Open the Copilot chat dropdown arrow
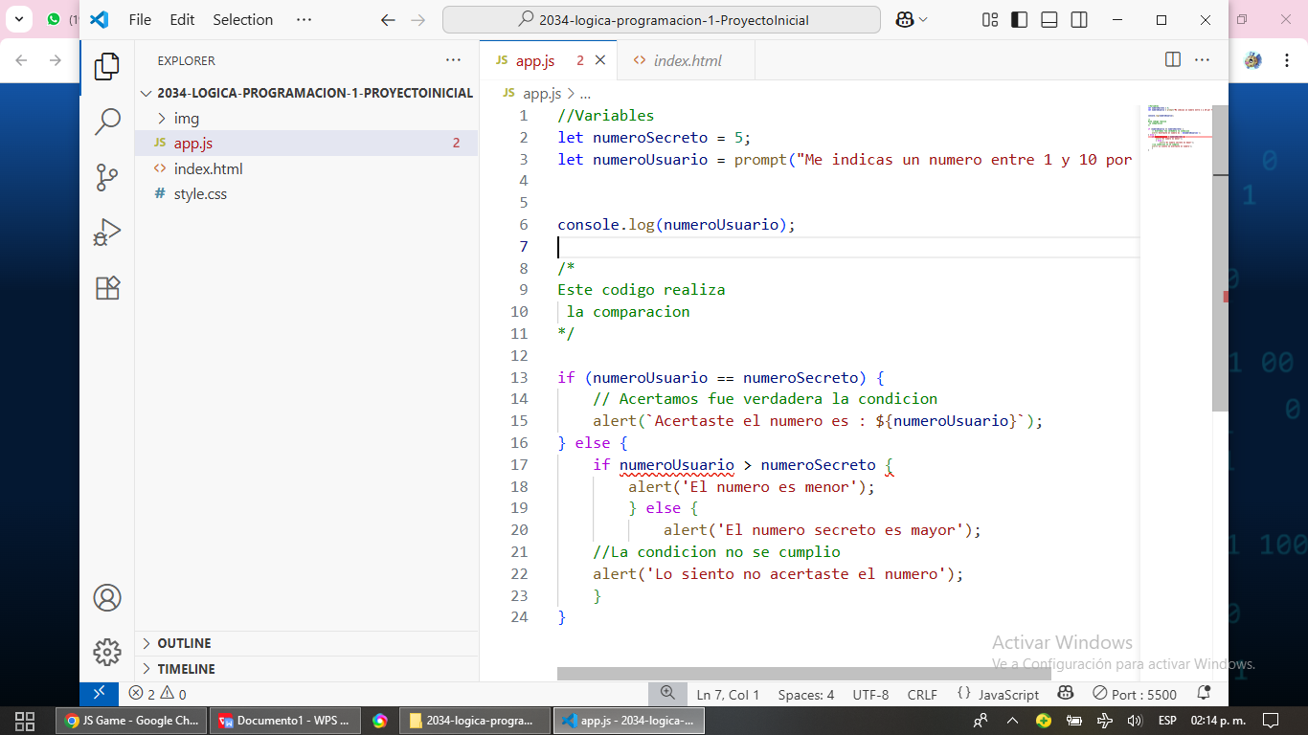Image resolution: width=1308 pixels, height=735 pixels. 923,20
